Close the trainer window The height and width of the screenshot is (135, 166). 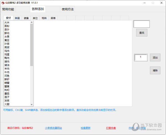coord(162,3)
